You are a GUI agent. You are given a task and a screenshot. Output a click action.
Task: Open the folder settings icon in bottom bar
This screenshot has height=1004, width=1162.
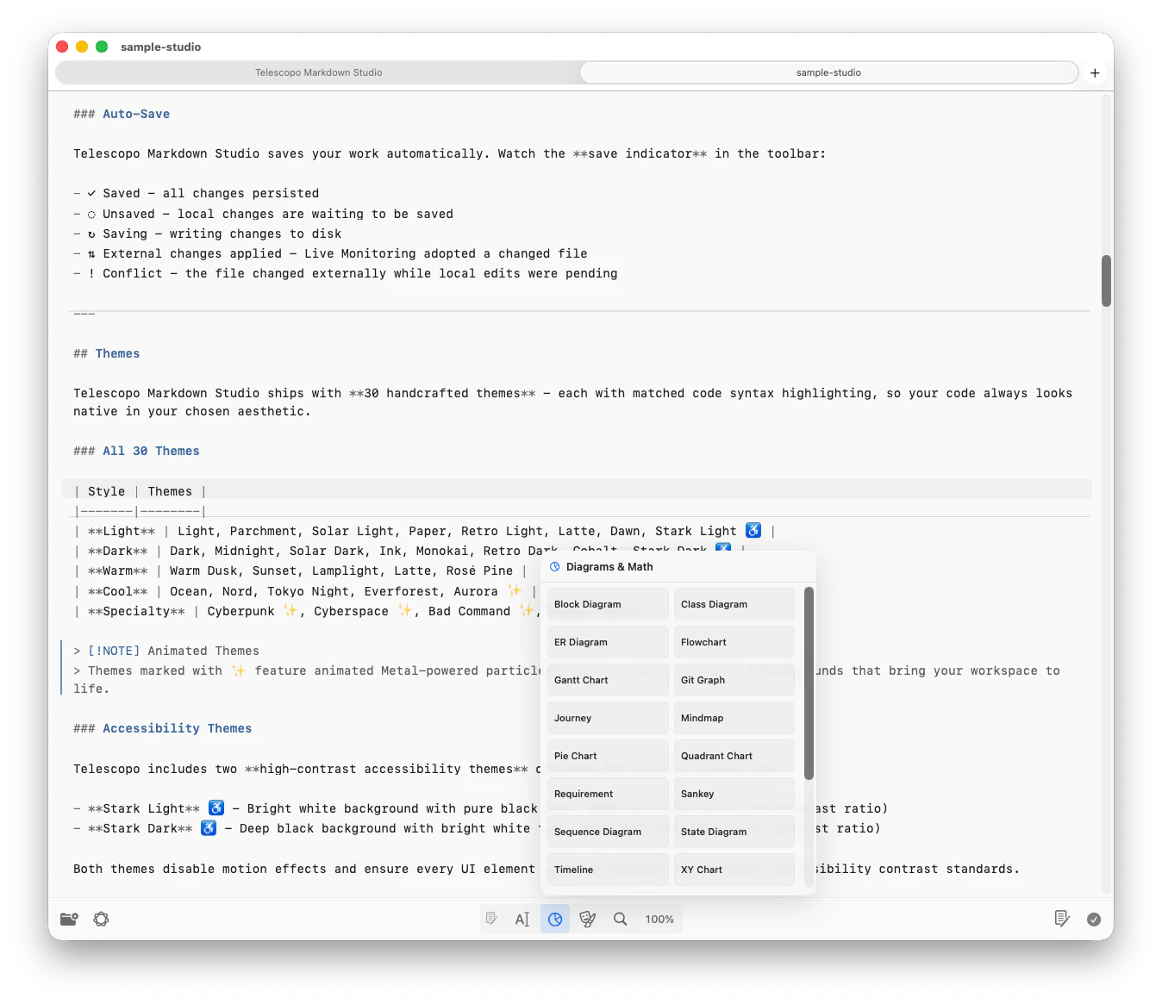(x=69, y=920)
